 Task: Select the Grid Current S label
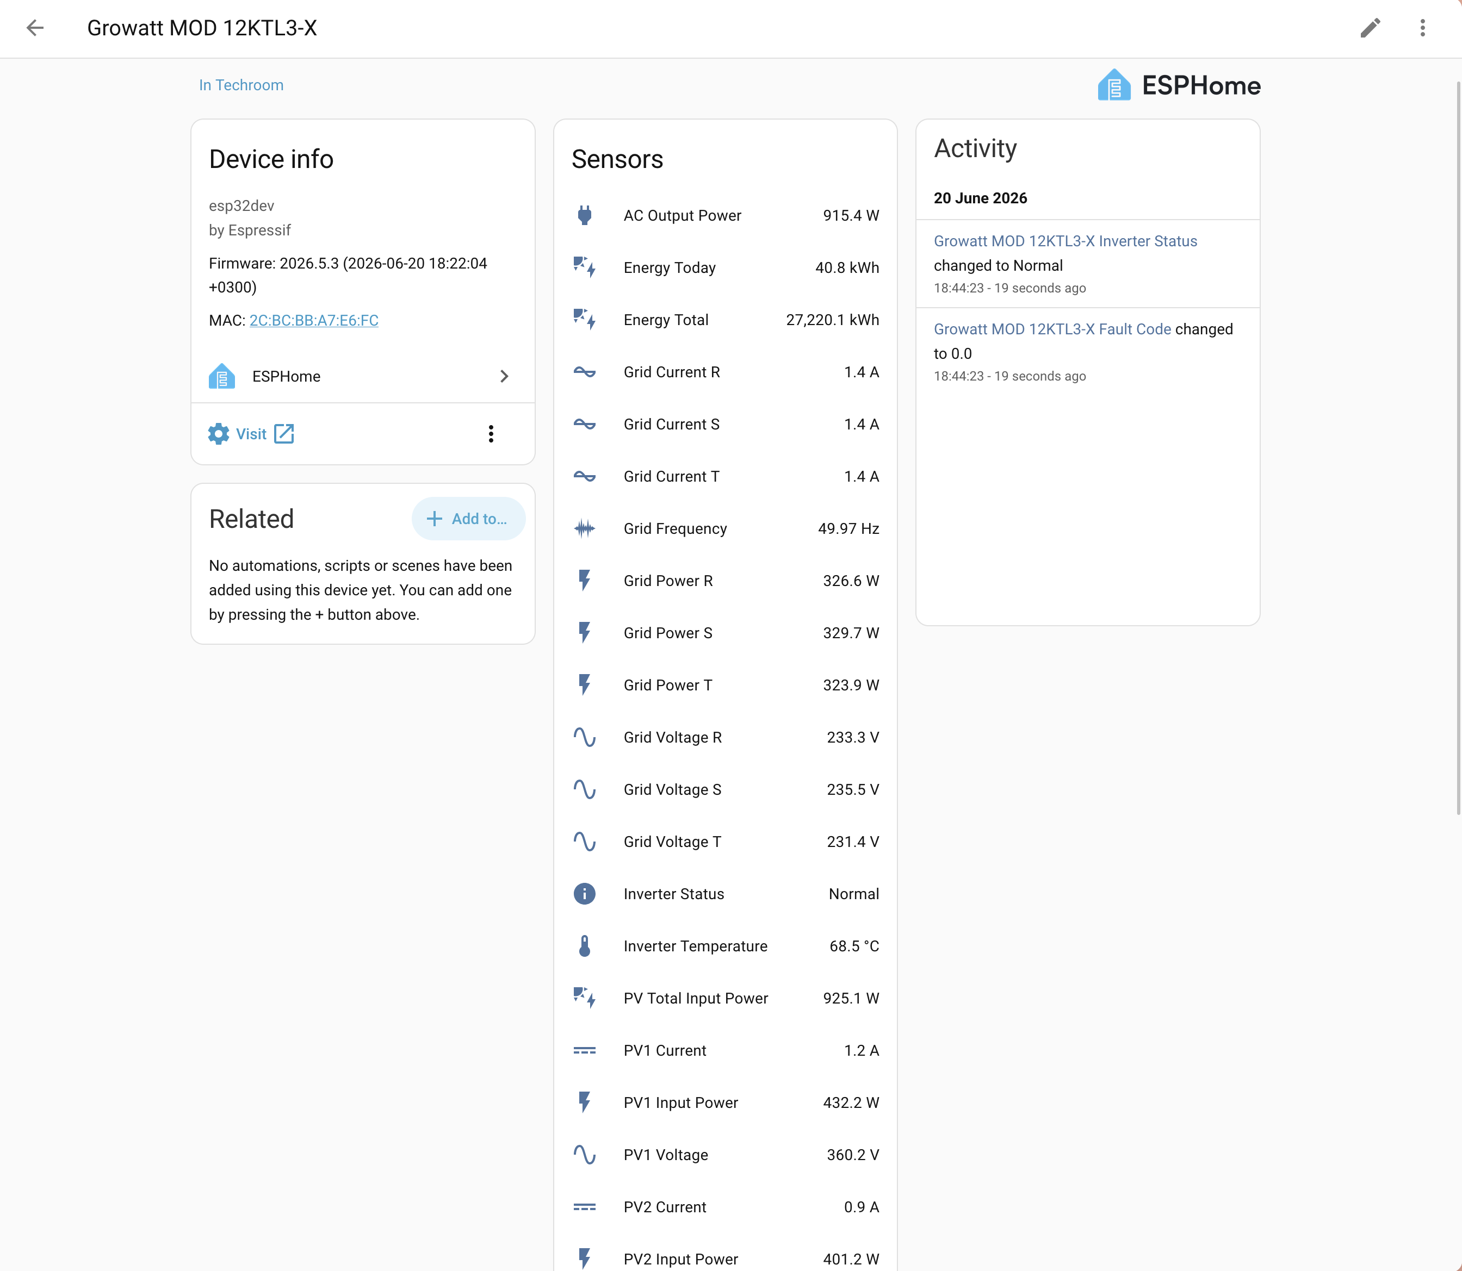coord(671,424)
